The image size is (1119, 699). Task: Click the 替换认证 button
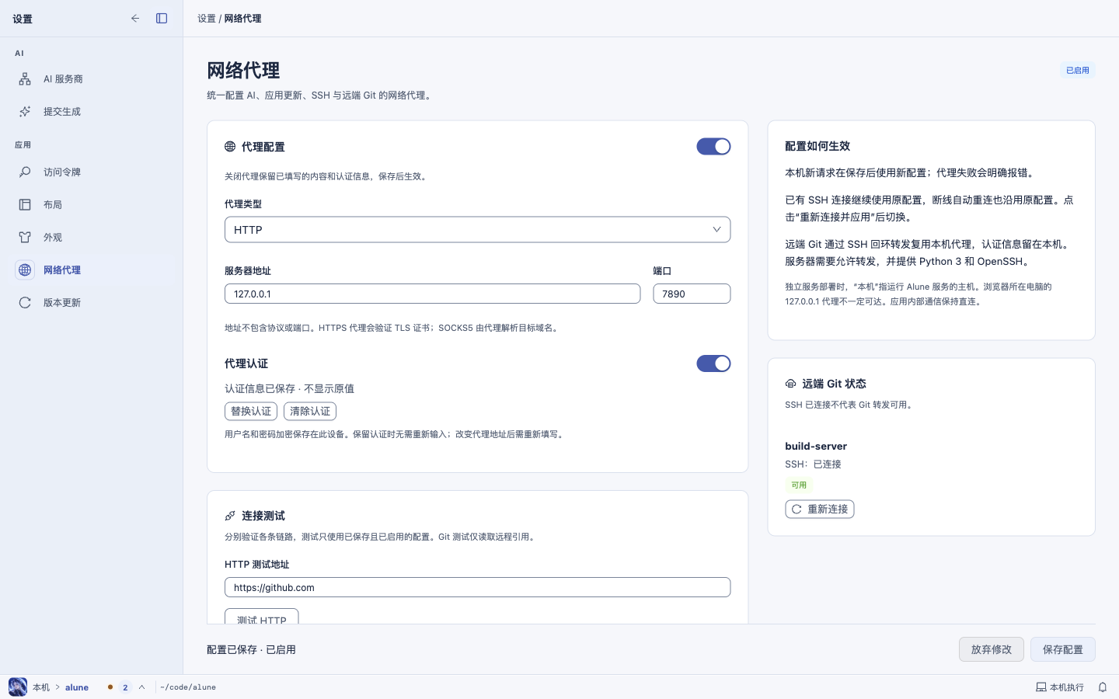pyautogui.click(x=251, y=411)
